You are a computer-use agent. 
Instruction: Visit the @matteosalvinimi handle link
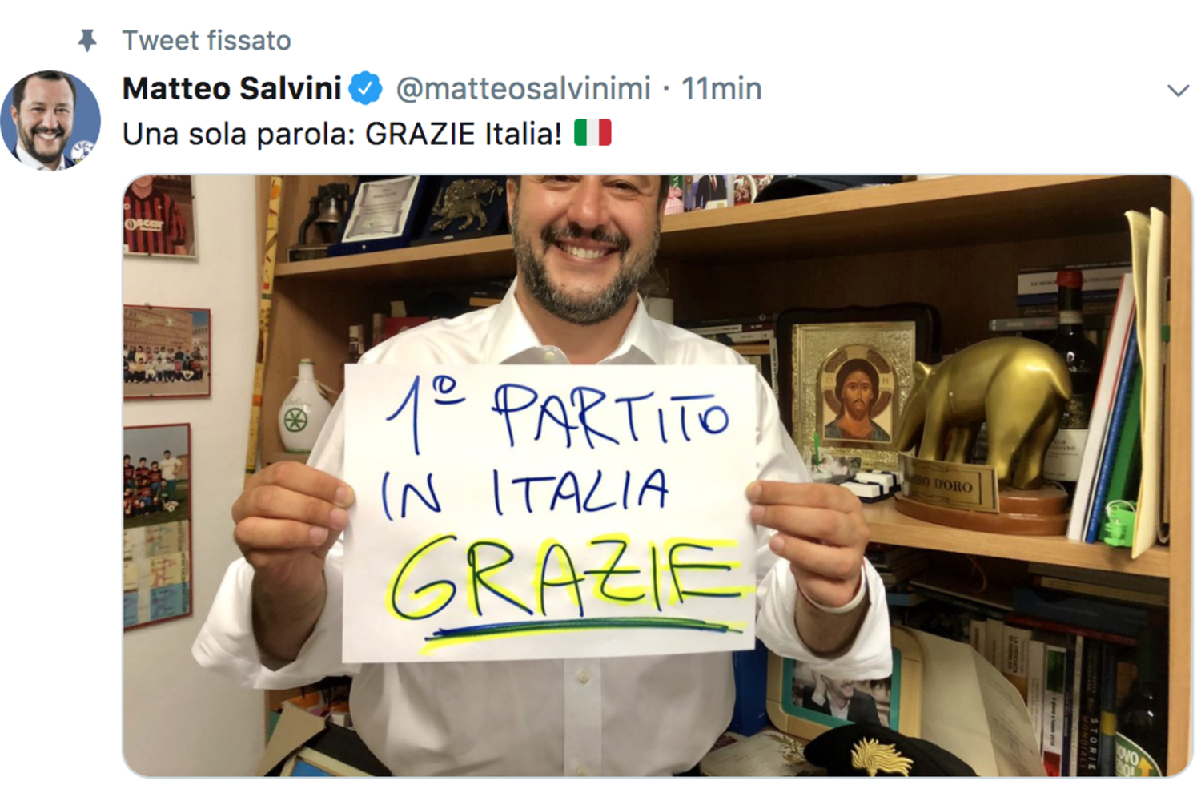click(524, 88)
